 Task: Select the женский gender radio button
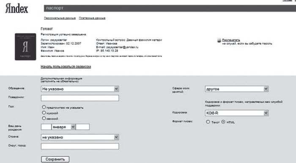[x=44, y=118]
